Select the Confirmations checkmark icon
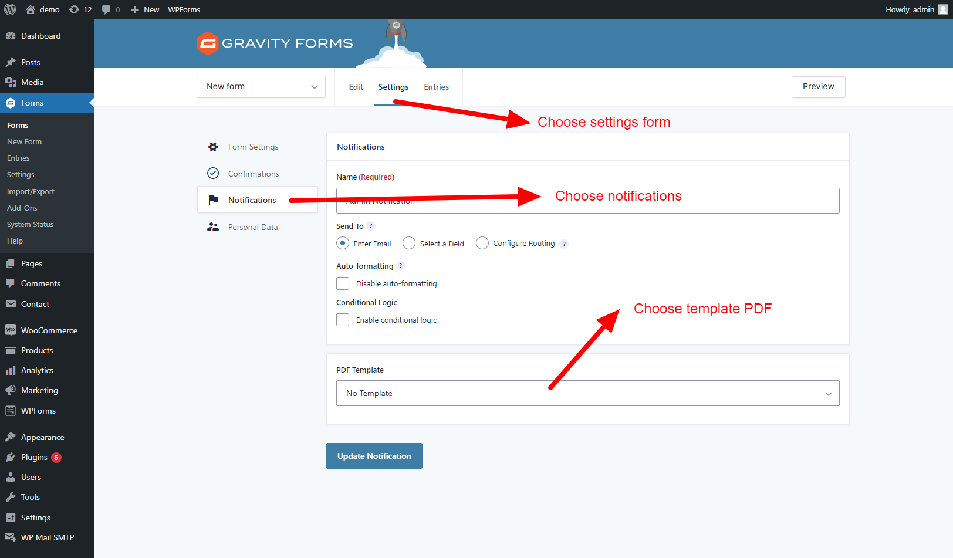This screenshot has height=558, width=953. click(212, 173)
